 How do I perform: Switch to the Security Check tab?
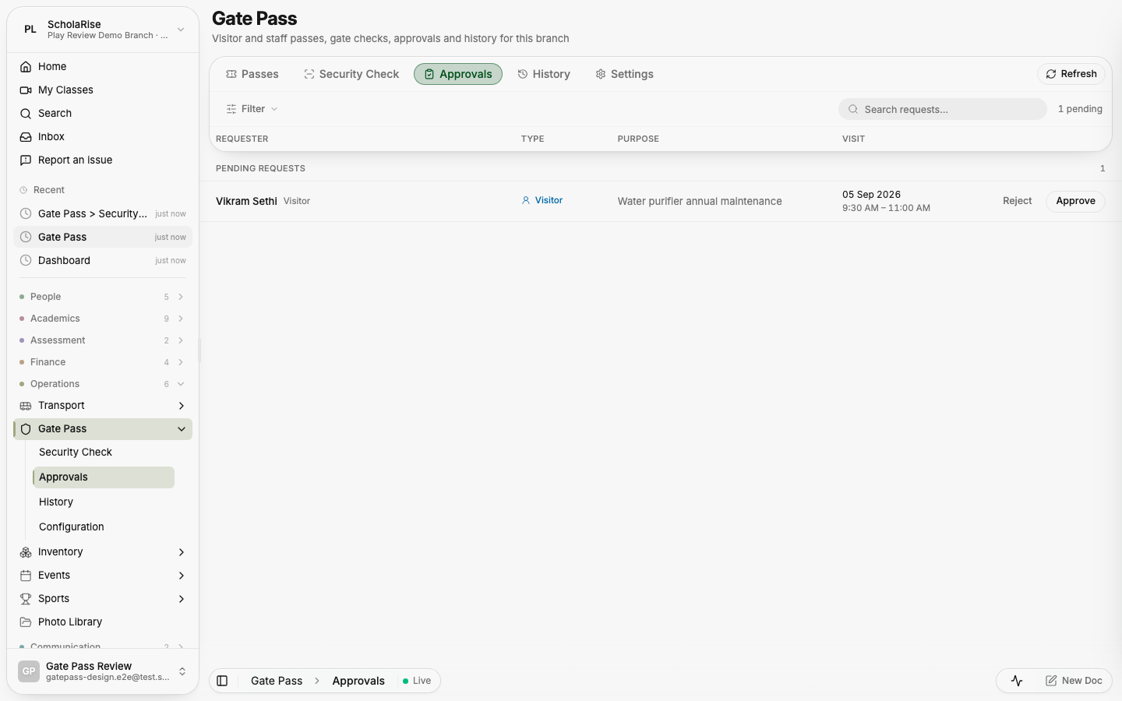click(x=351, y=74)
